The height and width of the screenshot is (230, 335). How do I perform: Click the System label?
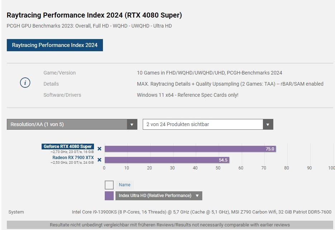tap(16, 212)
